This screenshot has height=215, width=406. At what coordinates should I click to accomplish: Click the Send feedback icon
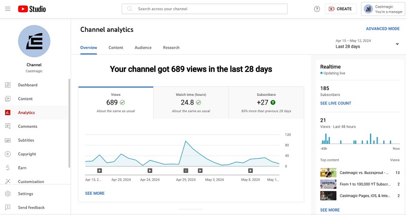pos(8,207)
